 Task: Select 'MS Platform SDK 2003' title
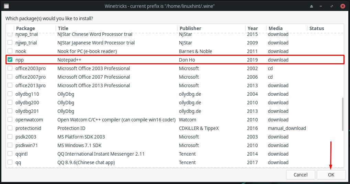pyautogui.click(x=81, y=137)
